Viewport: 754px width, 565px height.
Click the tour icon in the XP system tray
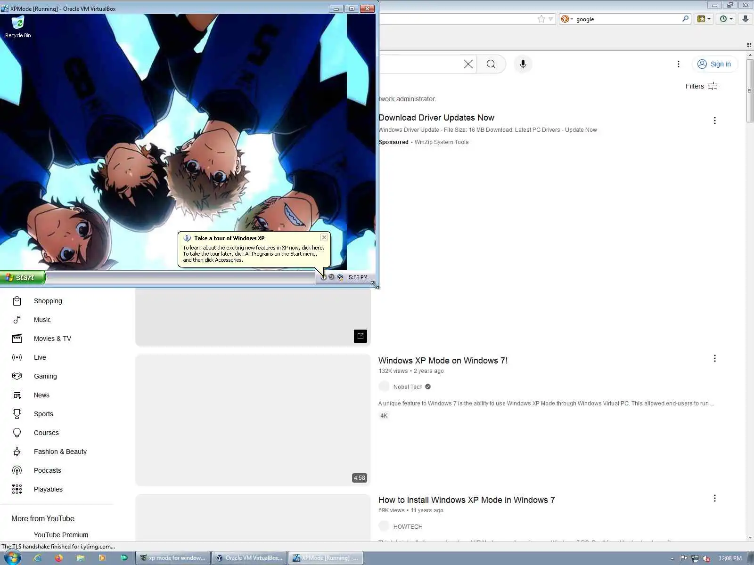click(323, 277)
